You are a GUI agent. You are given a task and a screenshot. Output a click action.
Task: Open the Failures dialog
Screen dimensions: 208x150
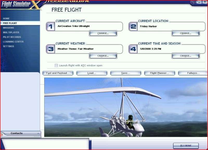click(193, 73)
